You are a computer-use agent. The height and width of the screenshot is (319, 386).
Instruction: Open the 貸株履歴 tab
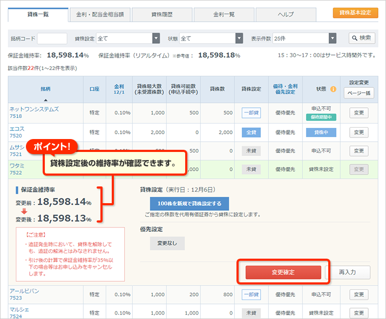tap(161, 15)
